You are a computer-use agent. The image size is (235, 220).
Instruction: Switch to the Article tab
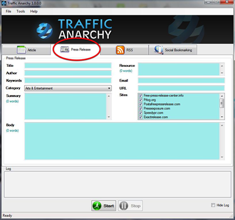pos(26,50)
